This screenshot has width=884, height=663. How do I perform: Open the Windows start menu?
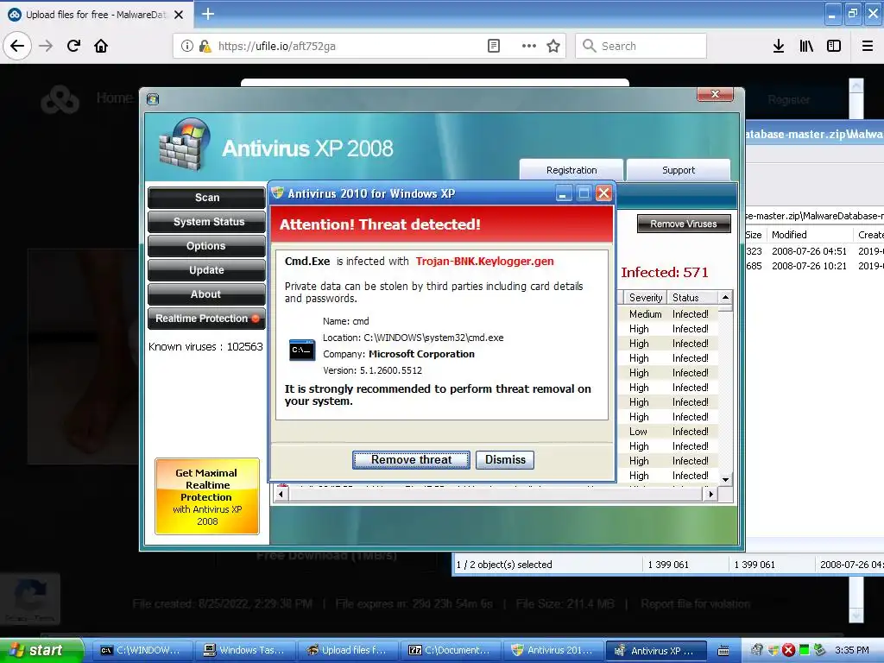41,650
